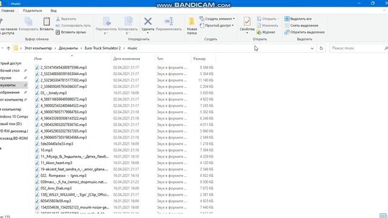
Task: Click the Поиск: music search field
Action: (358, 48)
